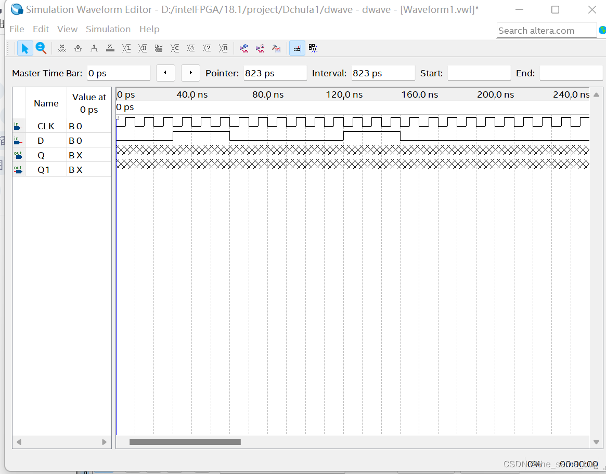This screenshot has height=474, width=606.
Task: Click the Invert (INV) waveform icon
Action: [x=159, y=48]
